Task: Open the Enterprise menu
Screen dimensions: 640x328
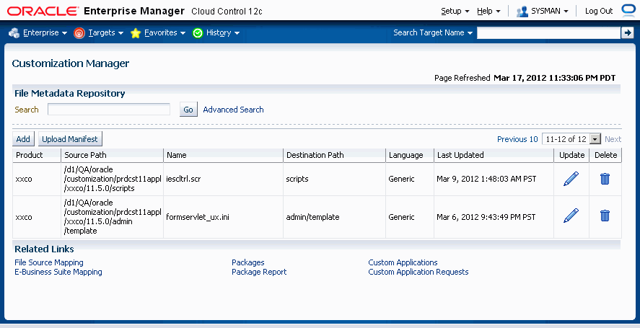Action: point(45,32)
